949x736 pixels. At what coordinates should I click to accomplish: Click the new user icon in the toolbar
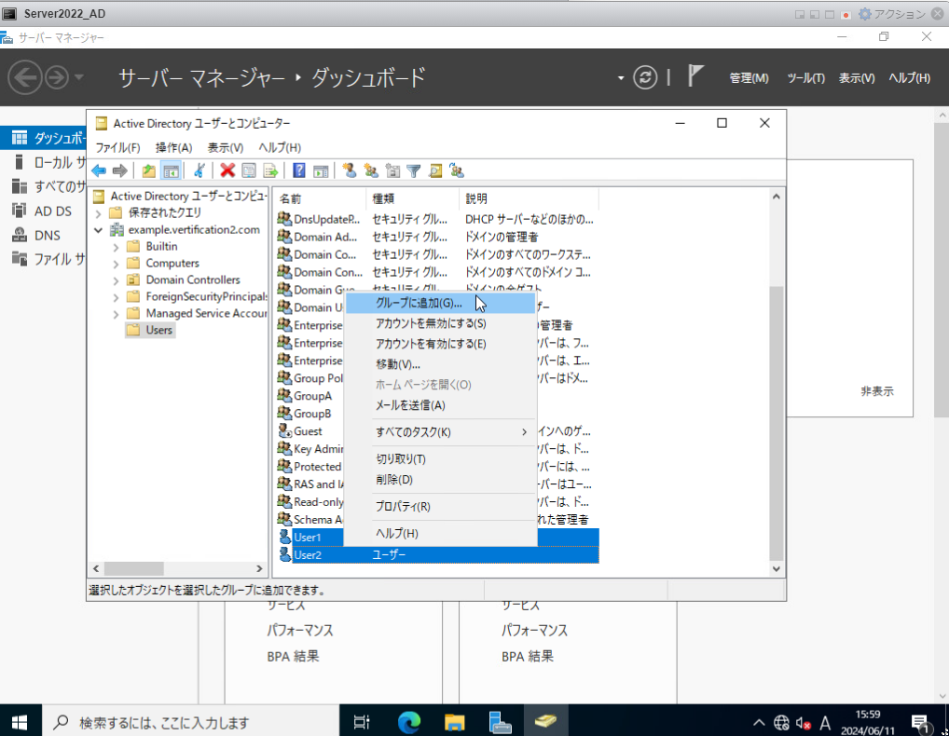click(x=350, y=171)
